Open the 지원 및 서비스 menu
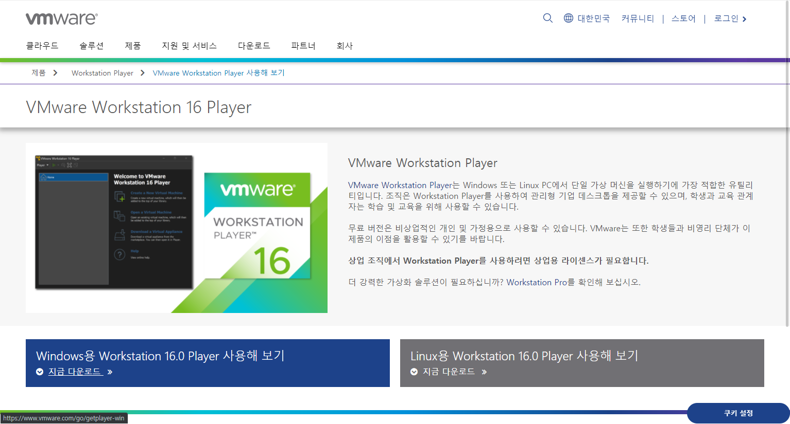790x424 pixels. [190, 46]
